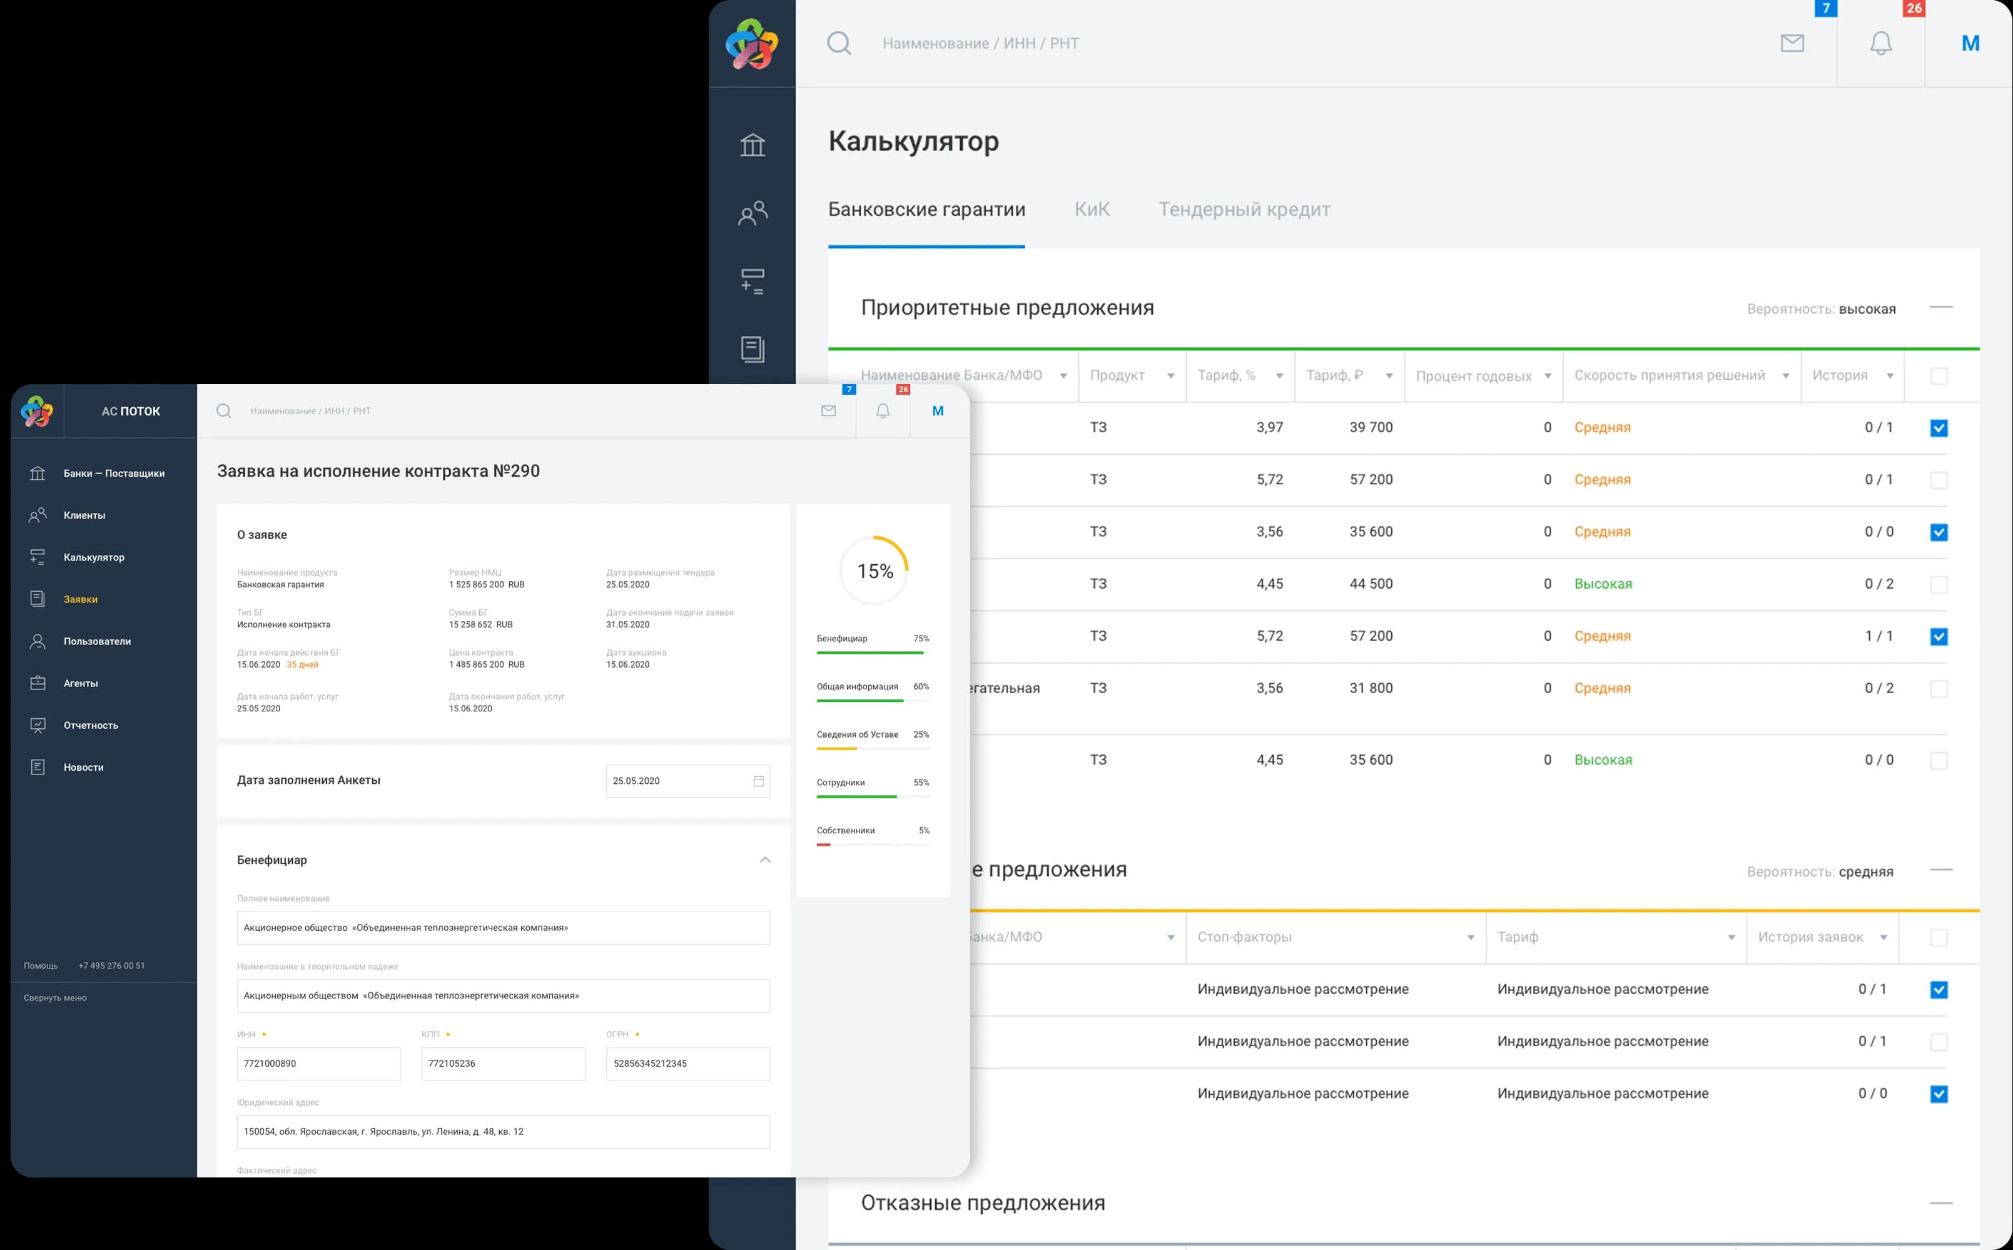This screenshot has width=2013, height=1250.
Task: Click the ИНН field with 7721000890
Action: 319,1064
